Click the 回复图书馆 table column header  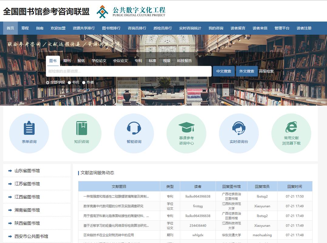231,187
